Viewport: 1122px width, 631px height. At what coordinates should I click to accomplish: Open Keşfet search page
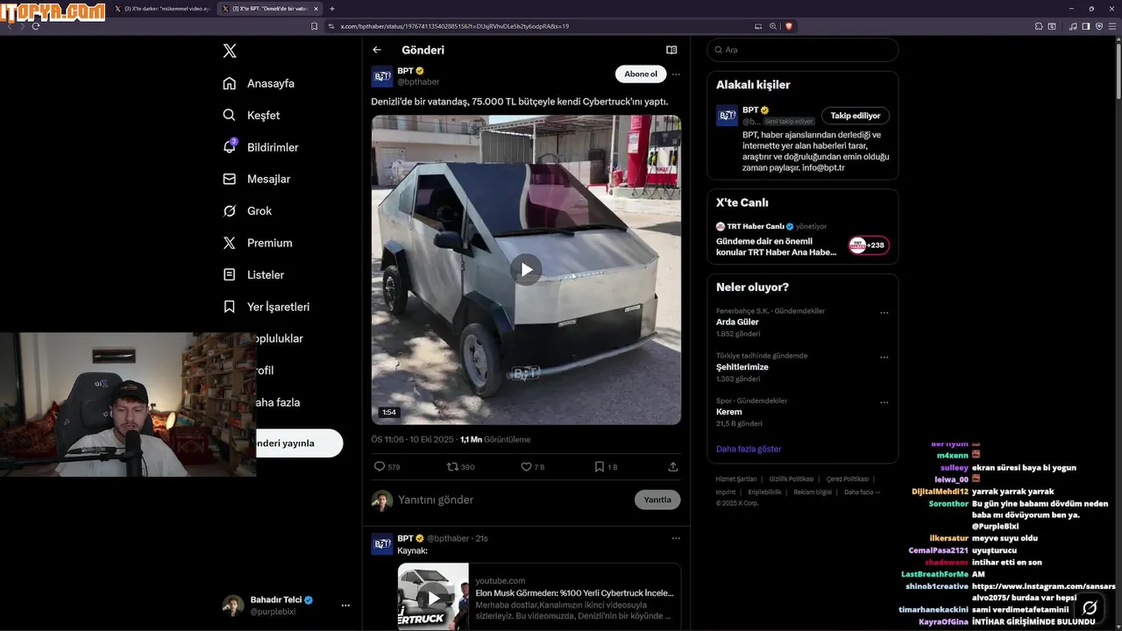[252, 115]
